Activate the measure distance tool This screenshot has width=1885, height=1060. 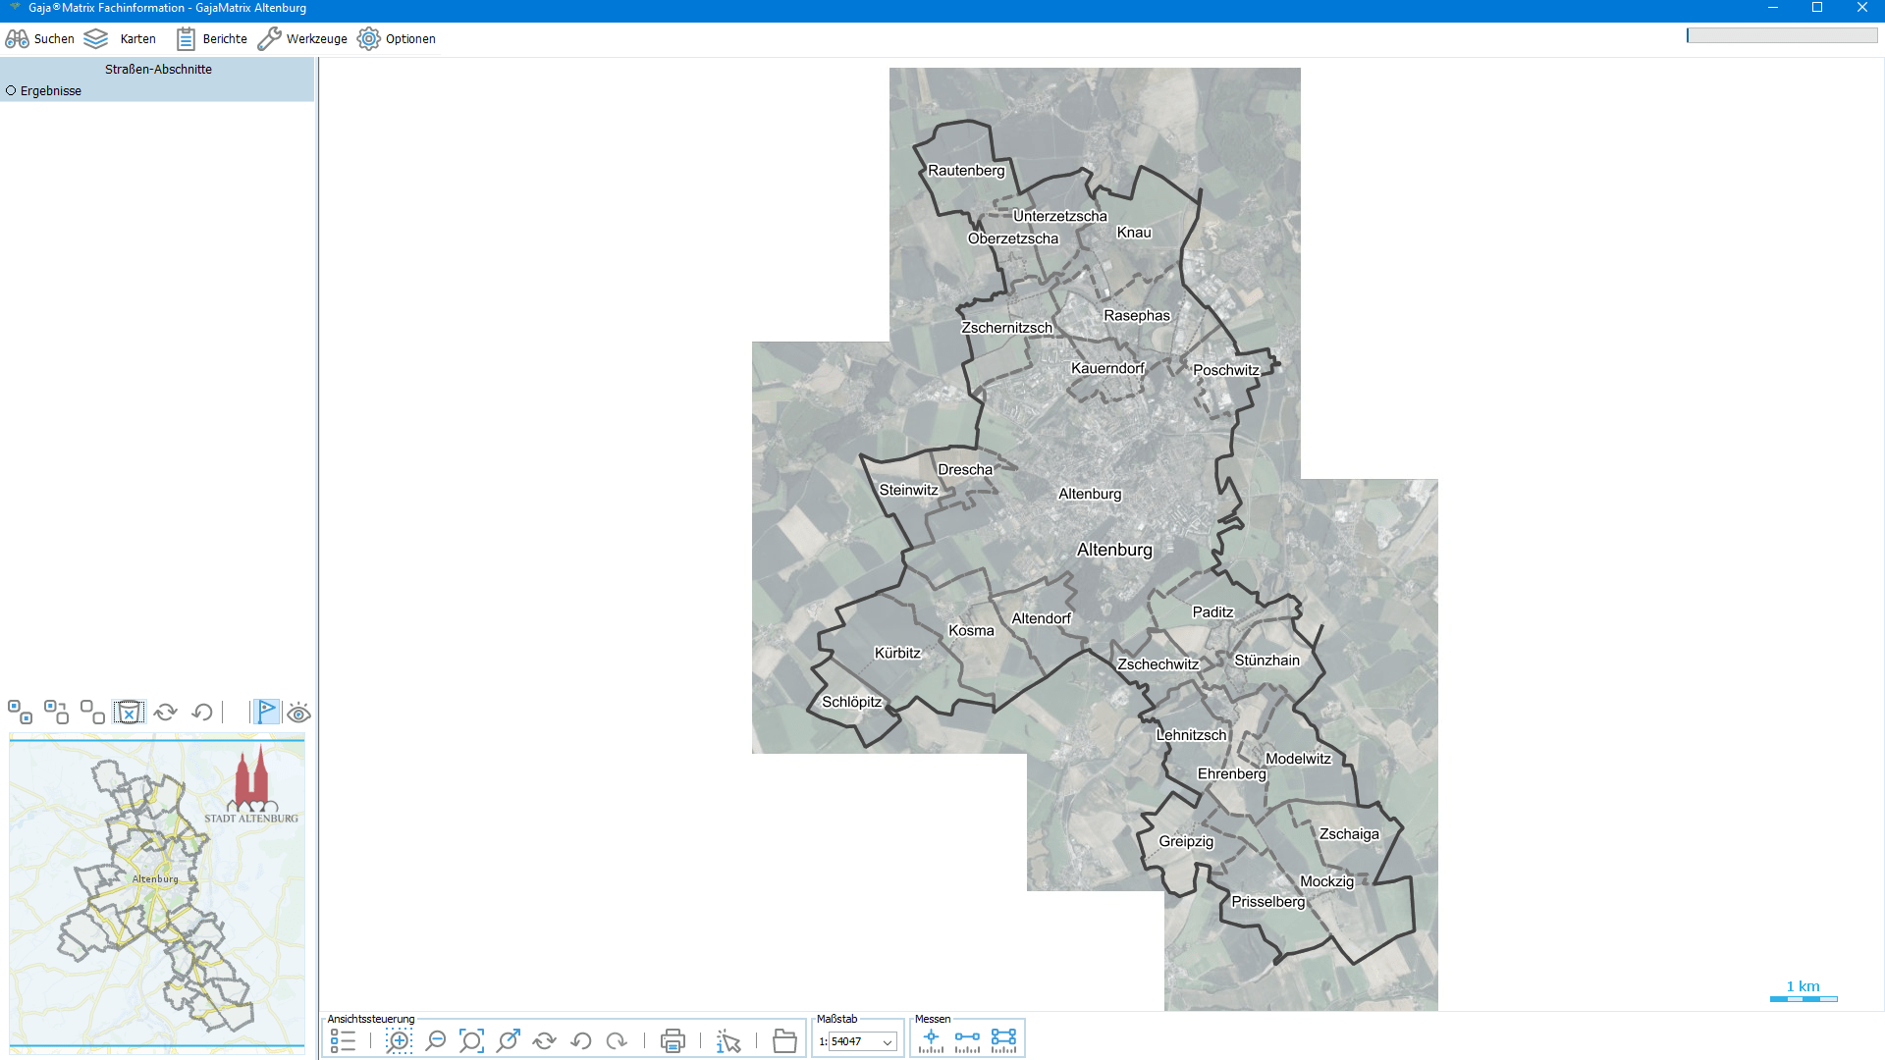click(x=967, y=1040)
